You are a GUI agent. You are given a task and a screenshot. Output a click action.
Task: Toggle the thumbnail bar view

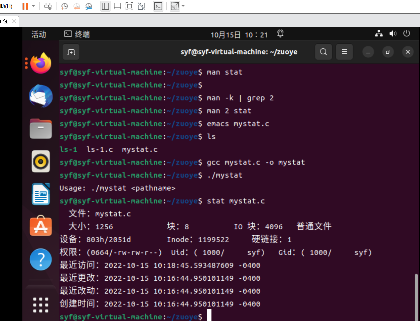click(117, 6)
